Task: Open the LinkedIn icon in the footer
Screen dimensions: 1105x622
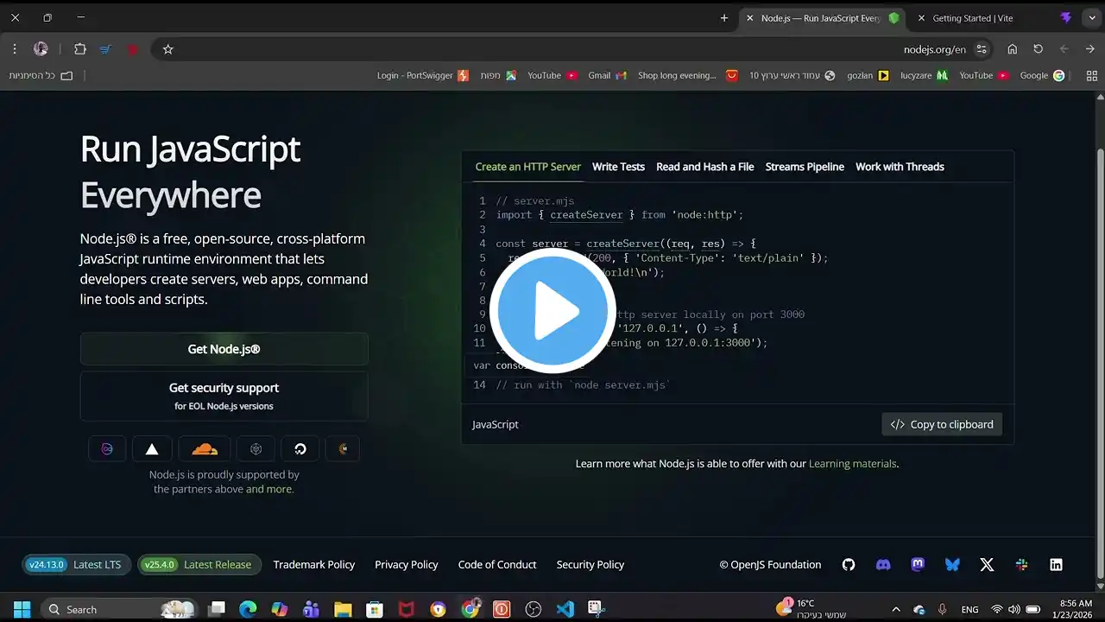Action: [1056, 564]
